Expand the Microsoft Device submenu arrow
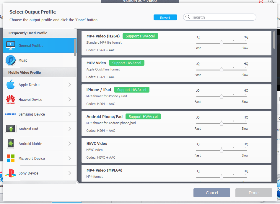The width and height of the screenshot is (280, 204). click(70, 158)
